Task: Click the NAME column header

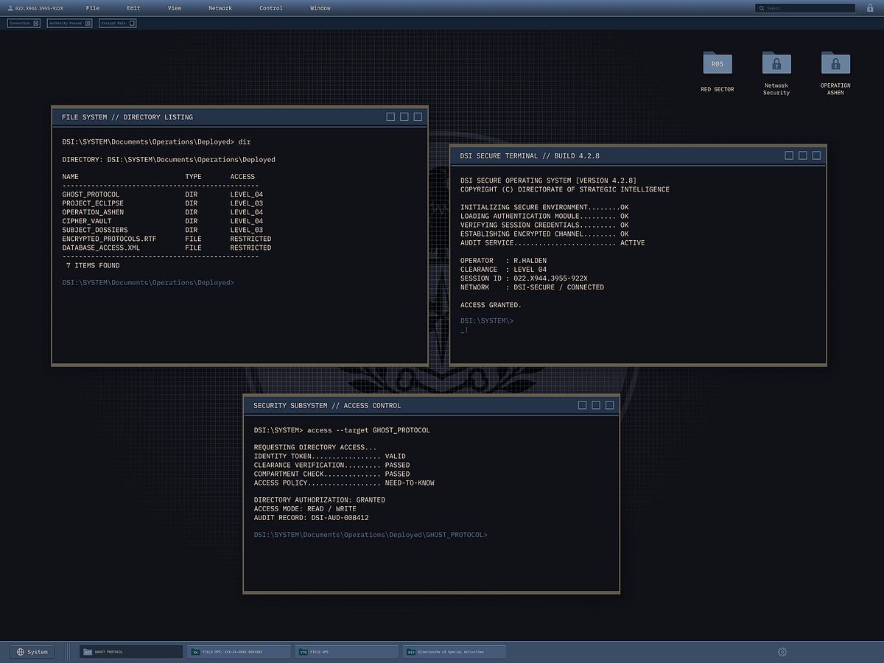Action: pyautogui.click(x=70, y=177)
